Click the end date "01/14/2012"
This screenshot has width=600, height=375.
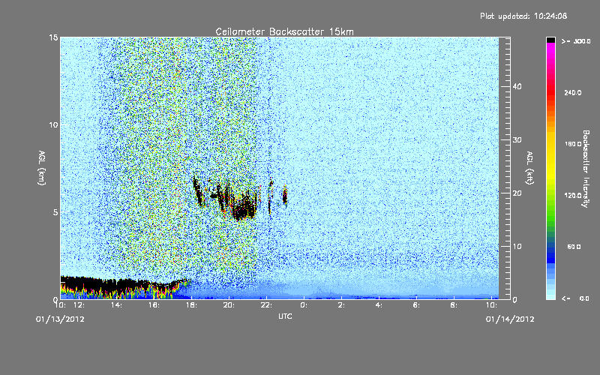pyautogui.click(x=510, y=319)
